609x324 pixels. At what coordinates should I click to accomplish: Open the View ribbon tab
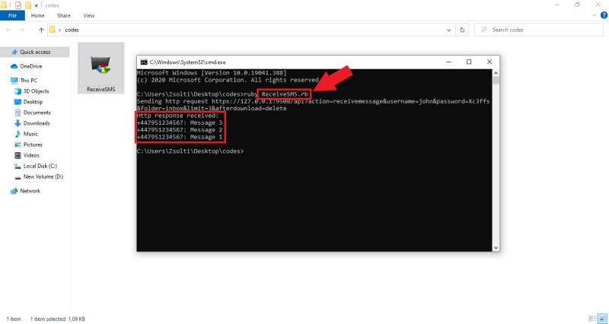pyautogui.click(x=88, y=15)
